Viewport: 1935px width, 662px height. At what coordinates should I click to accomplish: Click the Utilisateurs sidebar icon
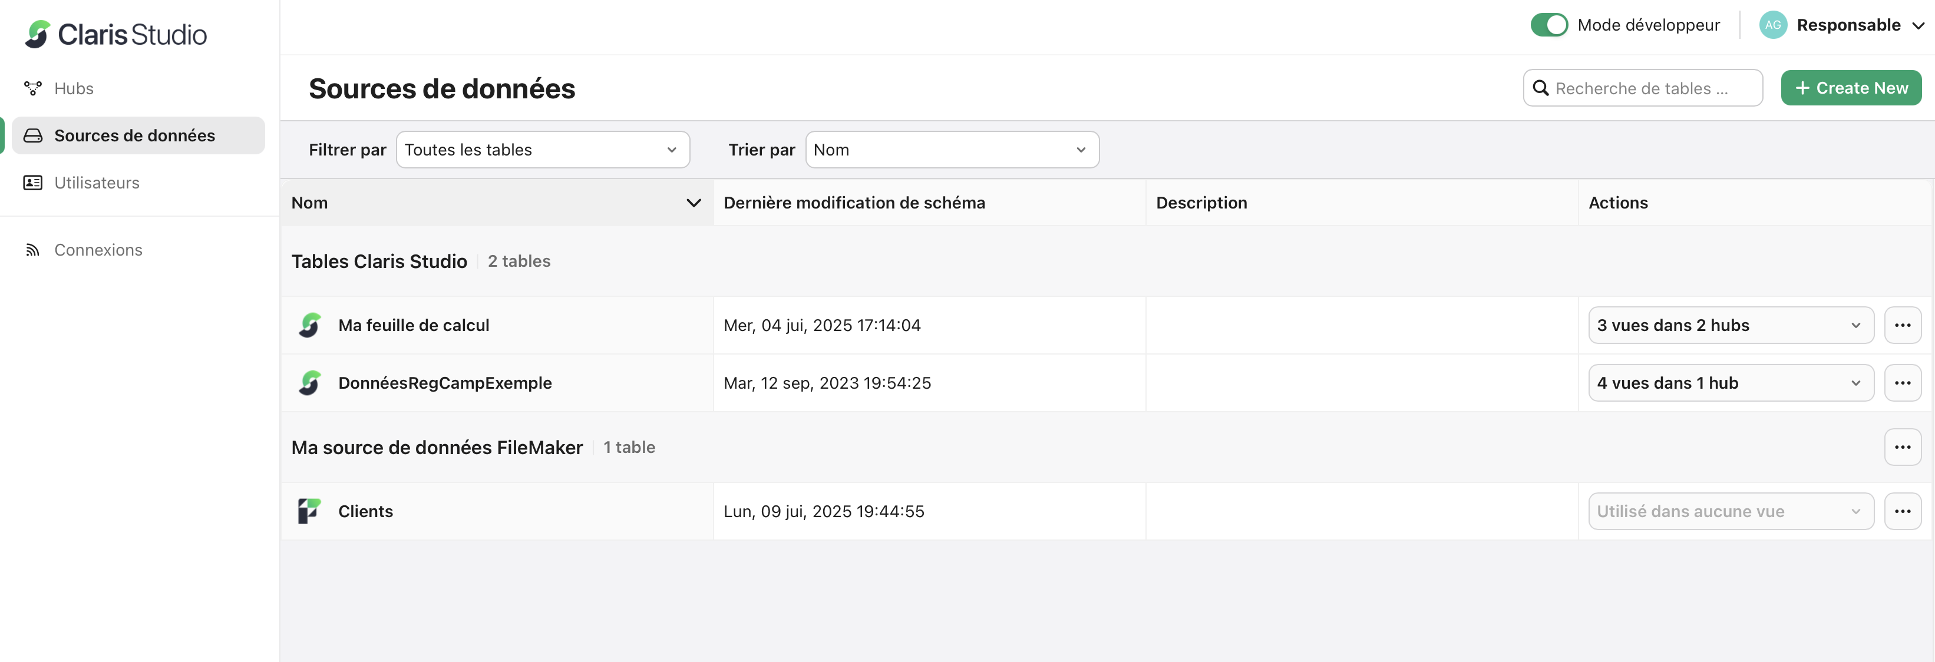click(32, 183)
